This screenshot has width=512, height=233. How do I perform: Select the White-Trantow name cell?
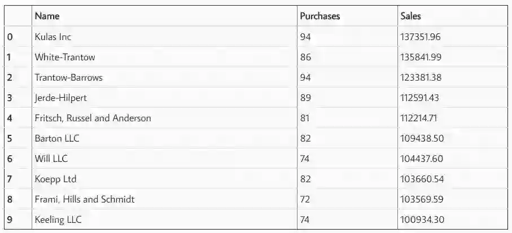[x=65, y=57]
